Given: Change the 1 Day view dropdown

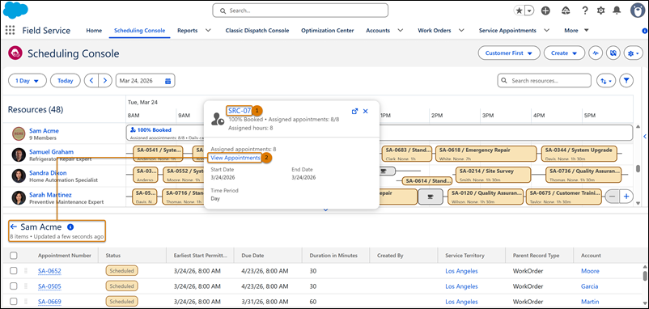Looking at the screenshot, I should point(27,81).
